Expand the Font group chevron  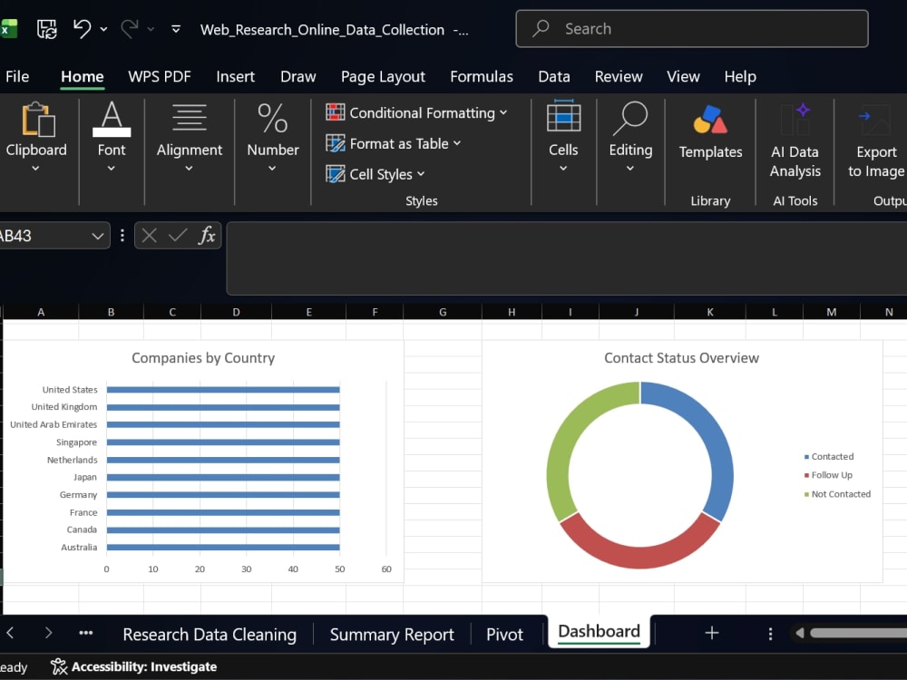point(111,169)
